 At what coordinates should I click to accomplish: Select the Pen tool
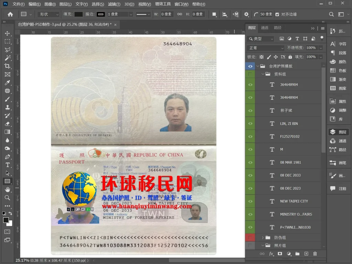point(8,157)
